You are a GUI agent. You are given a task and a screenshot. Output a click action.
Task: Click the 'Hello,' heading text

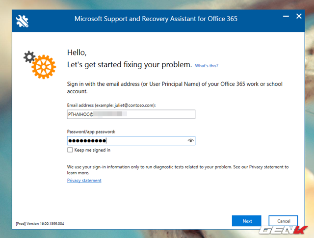(x=77, y=53)
